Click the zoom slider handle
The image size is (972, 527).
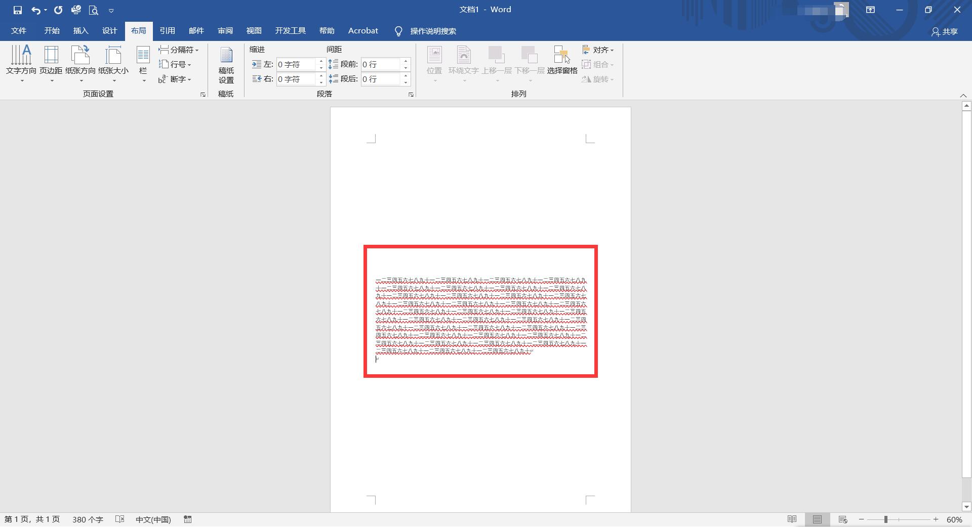click(886, 519)
